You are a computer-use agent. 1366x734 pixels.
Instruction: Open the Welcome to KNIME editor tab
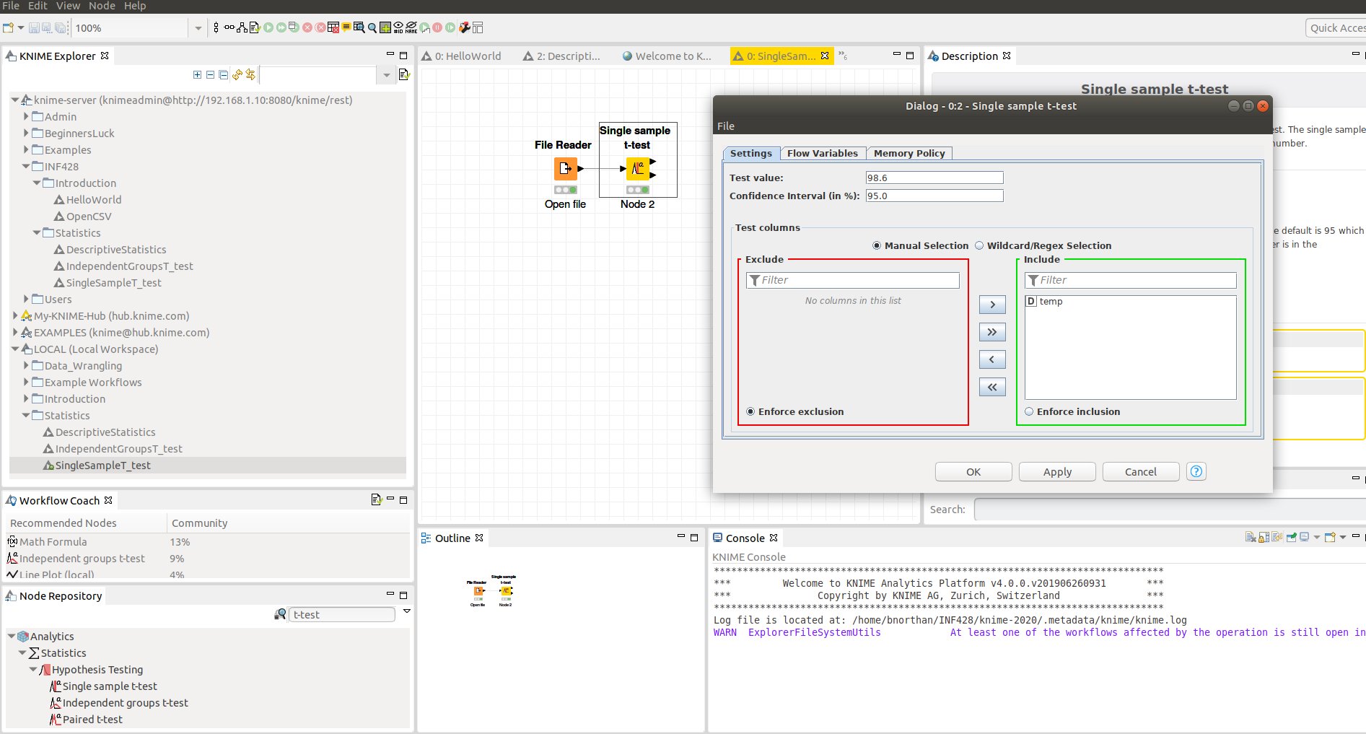[667, 56]
